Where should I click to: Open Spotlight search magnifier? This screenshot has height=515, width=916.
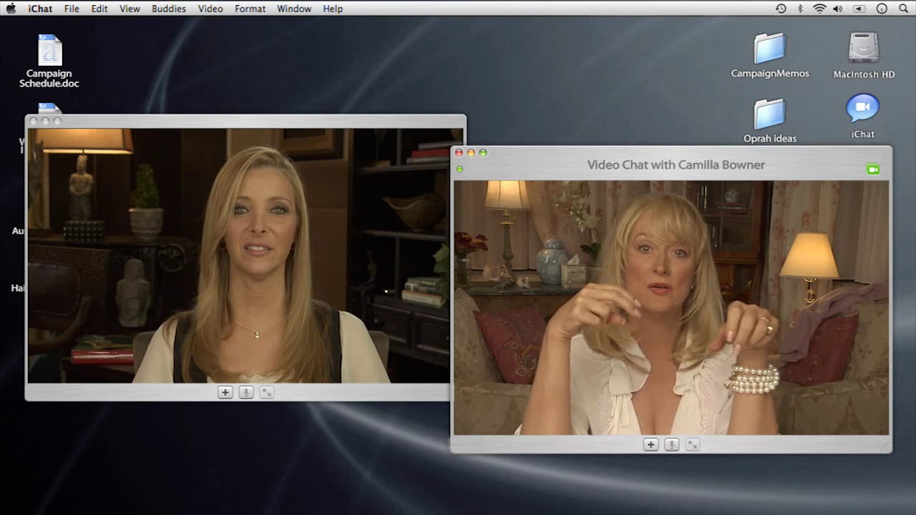click(903, 9)
